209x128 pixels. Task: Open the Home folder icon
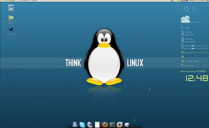11,17
